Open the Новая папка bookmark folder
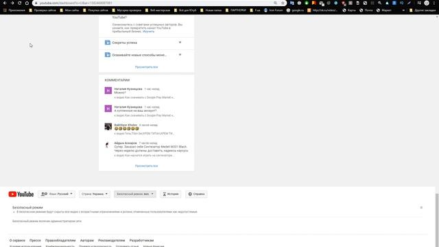 pos(211,10)
